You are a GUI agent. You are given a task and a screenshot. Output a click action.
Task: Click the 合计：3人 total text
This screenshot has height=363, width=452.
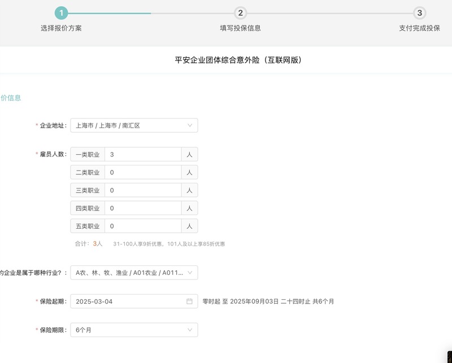click(x=89, y=244)
